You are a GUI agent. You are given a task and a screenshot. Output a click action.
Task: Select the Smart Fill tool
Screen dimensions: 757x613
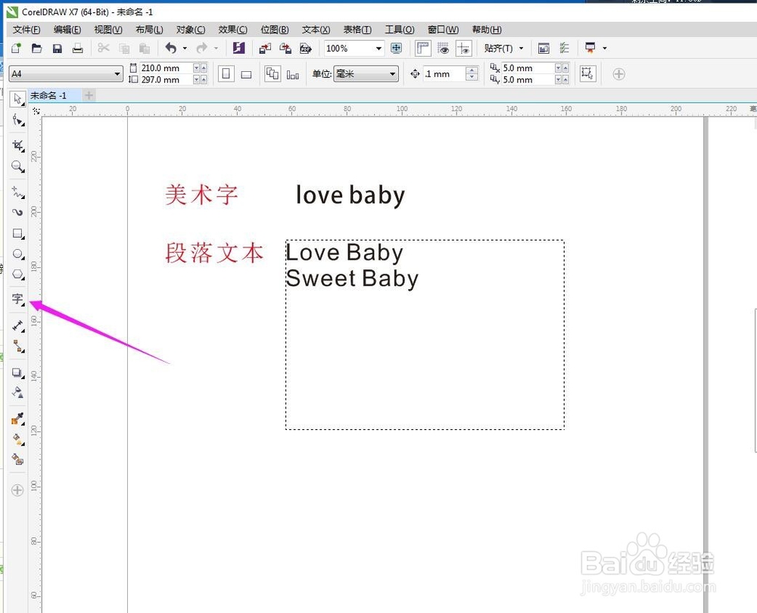coord(18,459)
